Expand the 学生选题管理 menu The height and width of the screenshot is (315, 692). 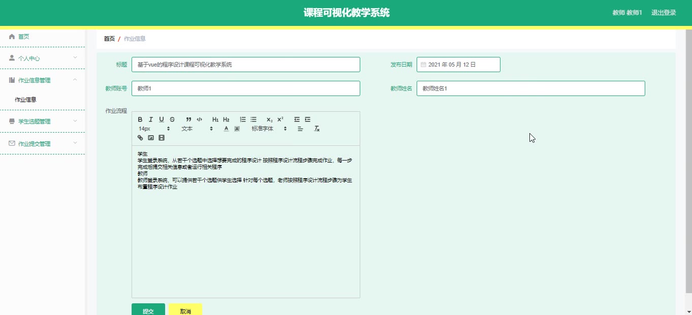point(42,121)
